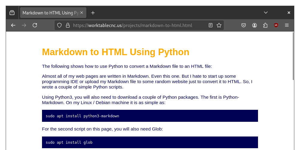Screen dimensions: 300x150
Task: Open tracking protection shield icon
Action: click(x=59, y=25)
